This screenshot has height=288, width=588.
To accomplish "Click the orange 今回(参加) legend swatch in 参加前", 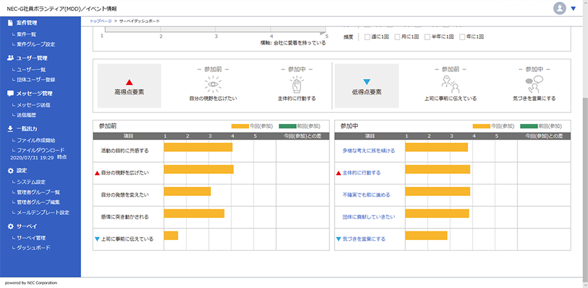I will 240,125.
